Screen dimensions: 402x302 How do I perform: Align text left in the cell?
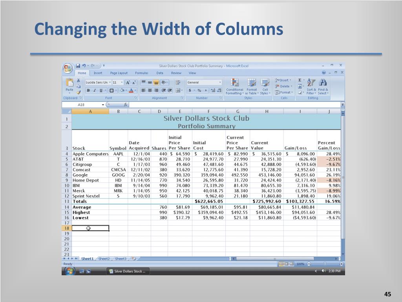(143, 90)
